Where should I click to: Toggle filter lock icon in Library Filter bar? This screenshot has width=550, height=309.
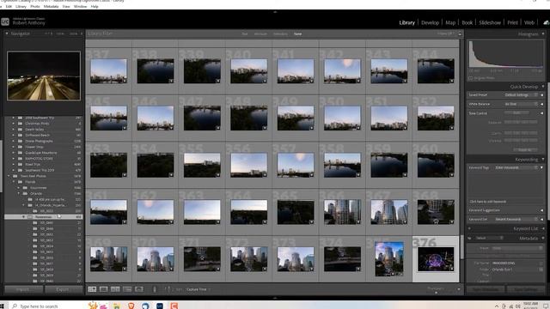(x=460, y=34)
